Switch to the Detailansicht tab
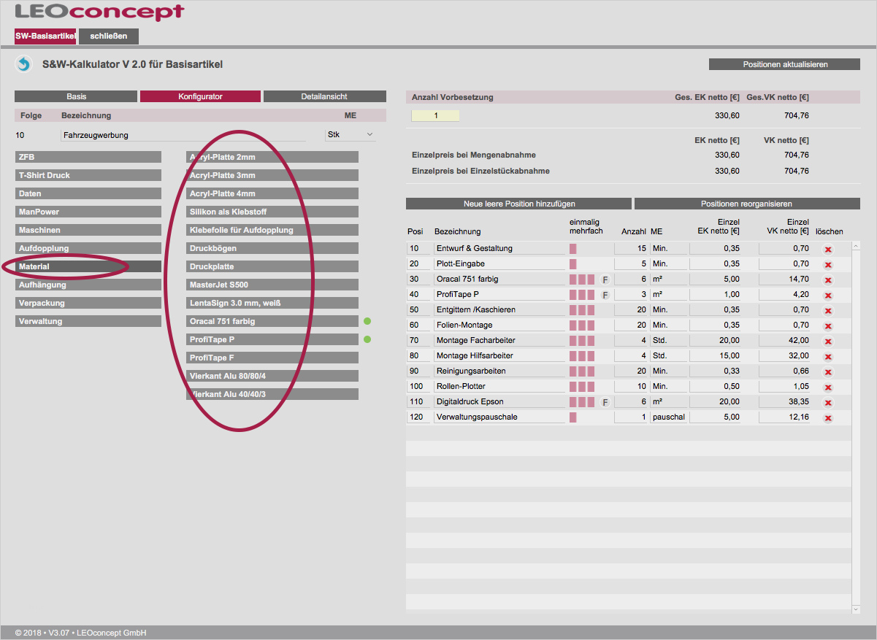The height and width of the screenshot is (640, 877). [x=324, y=96]
